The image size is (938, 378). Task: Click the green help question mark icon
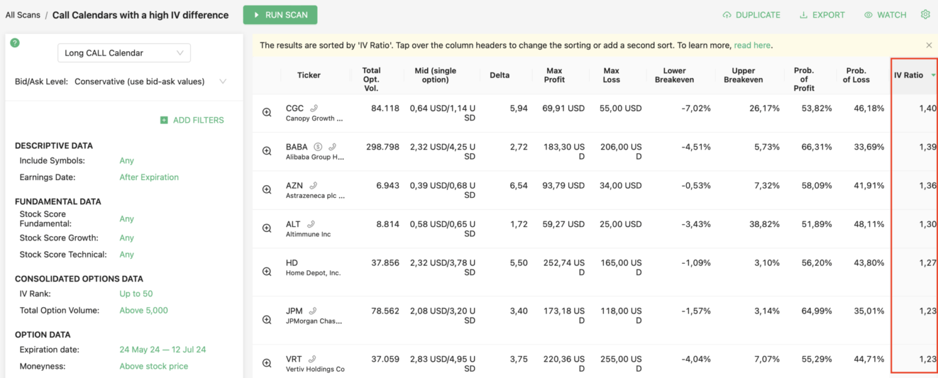point(15,43)
